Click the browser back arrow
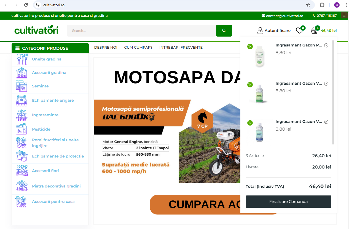Screen dimensions: 349x229 [x=6, y=5]
